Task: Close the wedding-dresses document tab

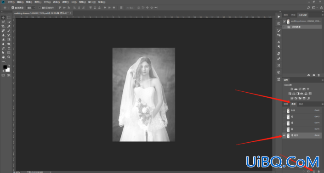Action: coord(70,13)
